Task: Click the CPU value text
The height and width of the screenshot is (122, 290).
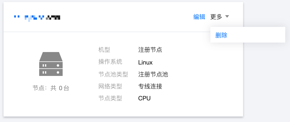Action: click(145, 98)
